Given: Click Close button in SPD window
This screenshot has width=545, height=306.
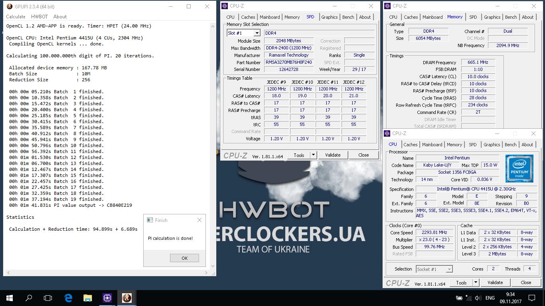Looking at the screenshot, I should (363, 155).
